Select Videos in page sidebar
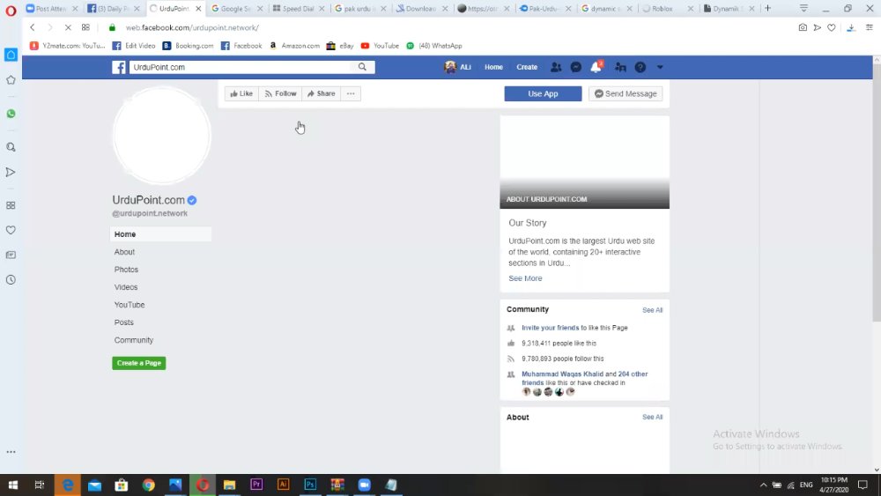The height and width of the screenshot is (496, 881). click(126, 287)
